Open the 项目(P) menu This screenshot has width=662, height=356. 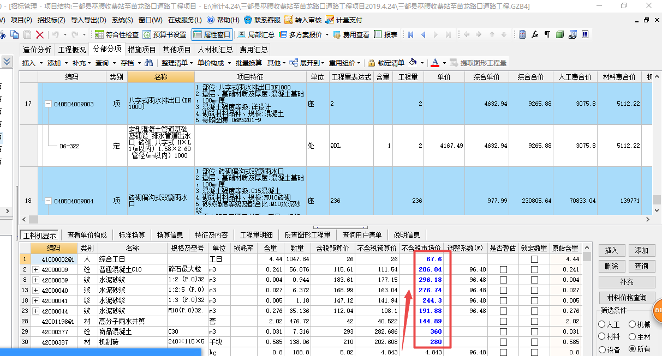point(21,20)
